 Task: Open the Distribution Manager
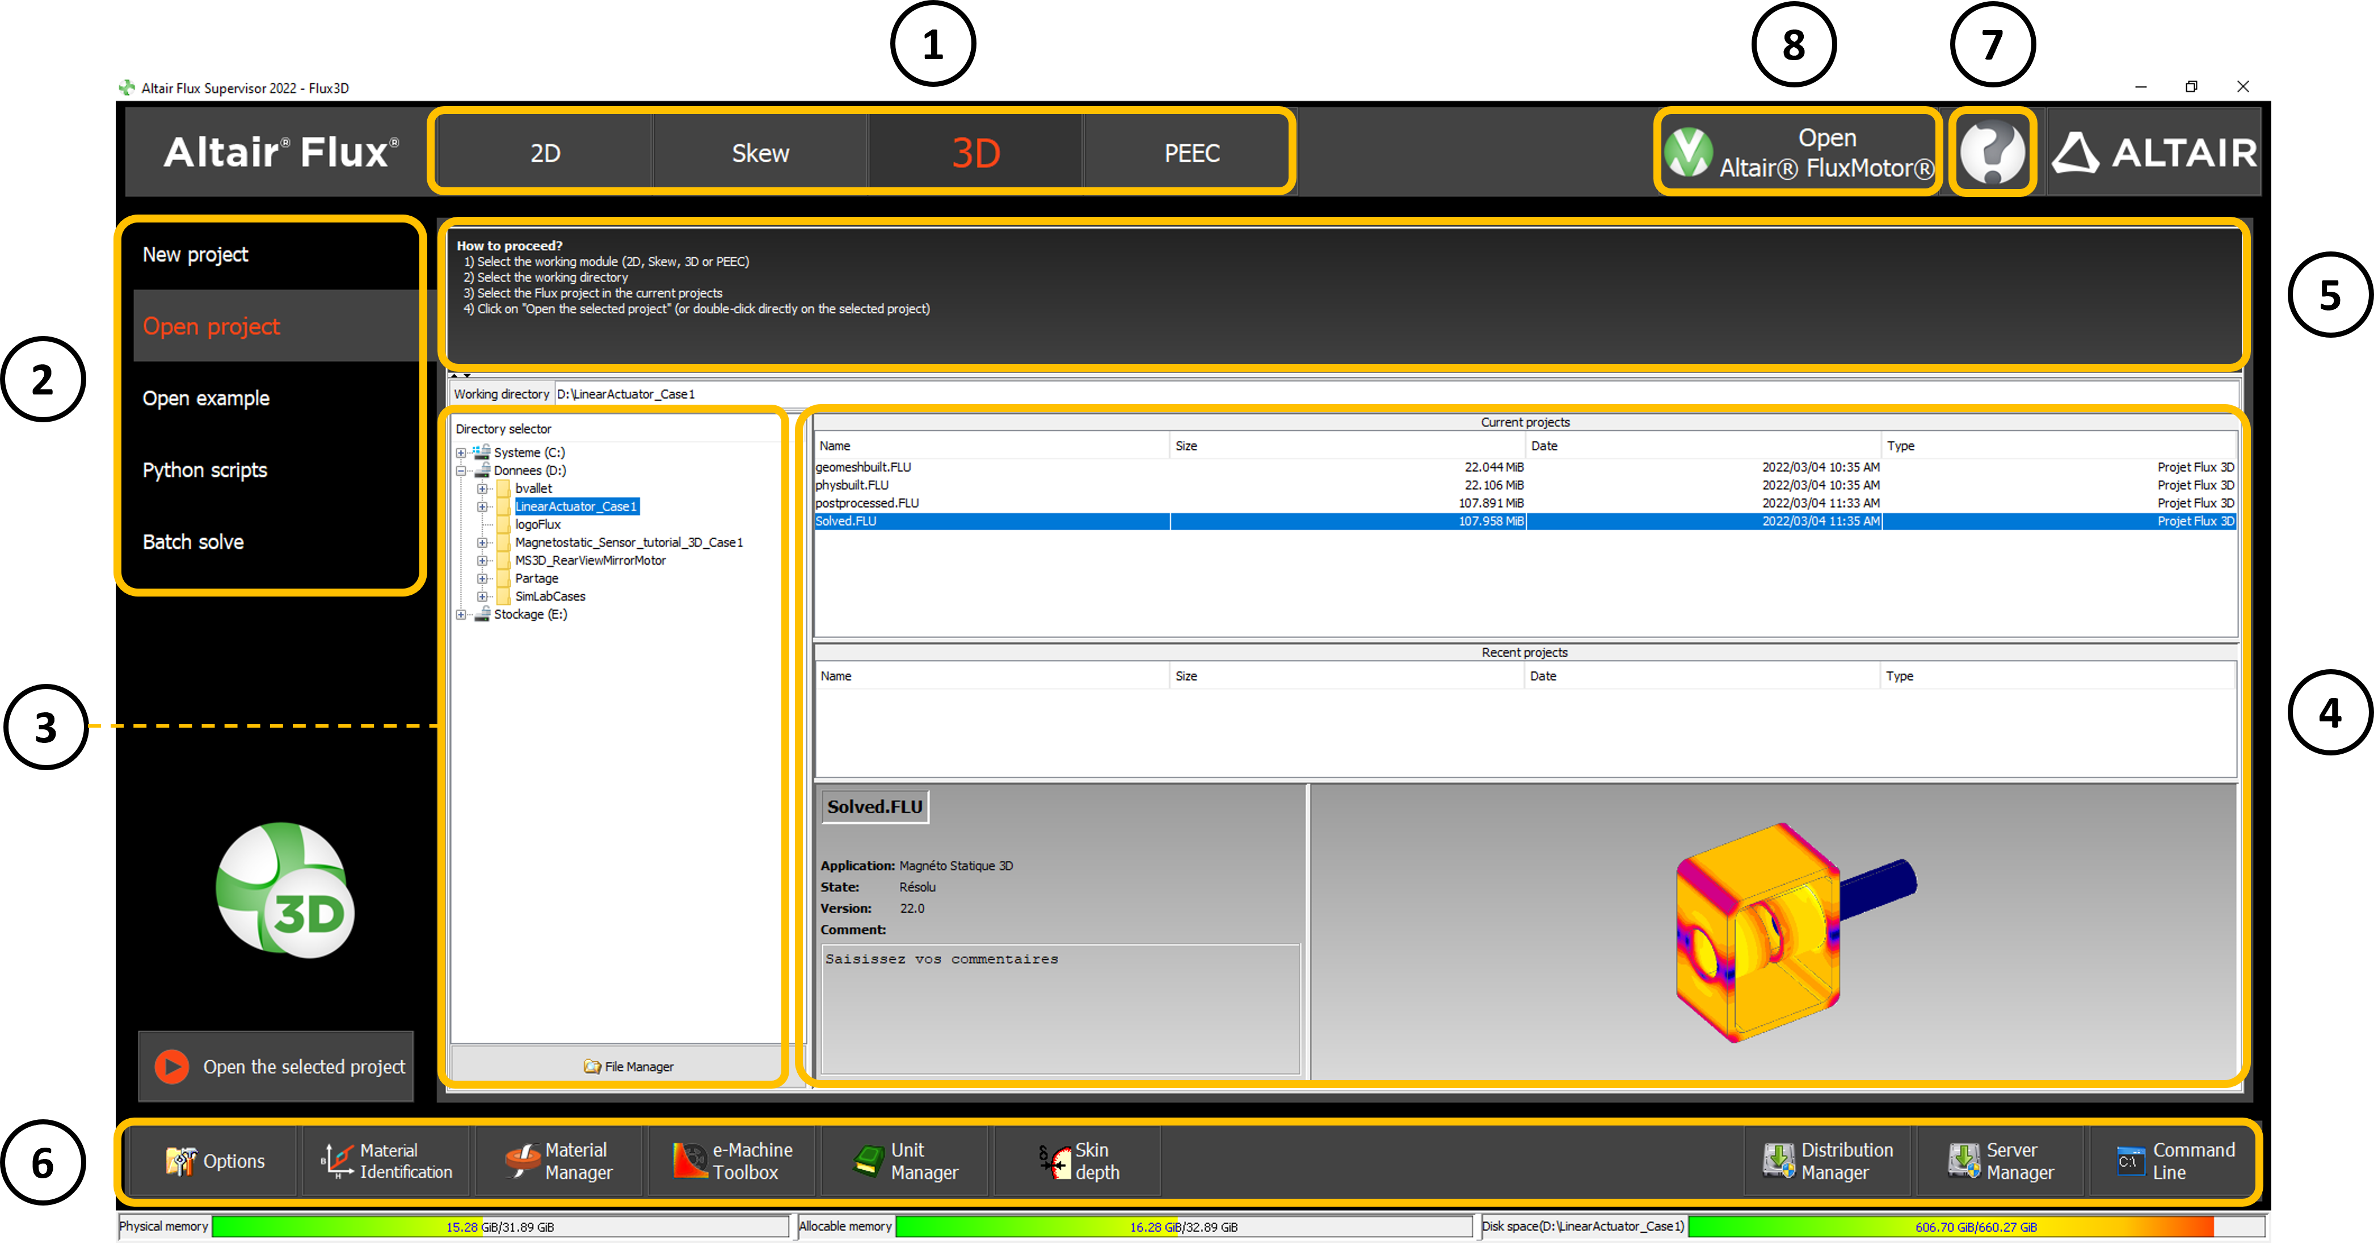click(1828, 1161)
